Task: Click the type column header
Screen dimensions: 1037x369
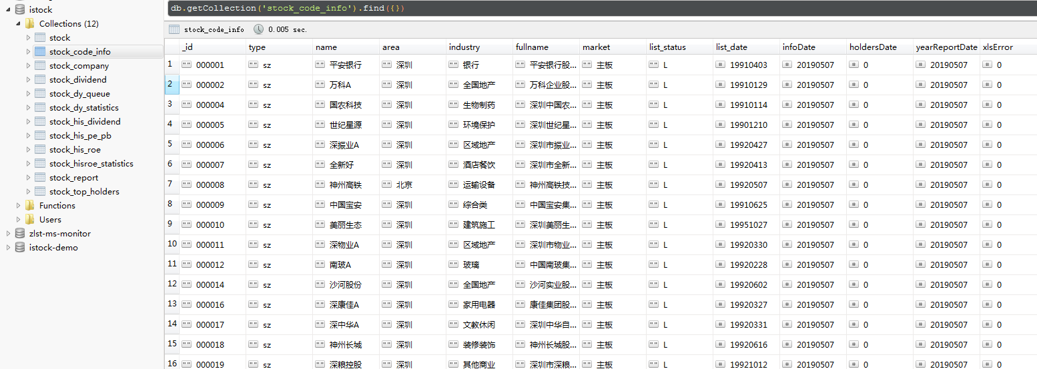Action: pyautogui.click(x=280, y=47)
